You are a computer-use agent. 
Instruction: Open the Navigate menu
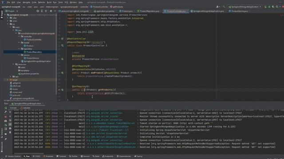pos(26,3)
